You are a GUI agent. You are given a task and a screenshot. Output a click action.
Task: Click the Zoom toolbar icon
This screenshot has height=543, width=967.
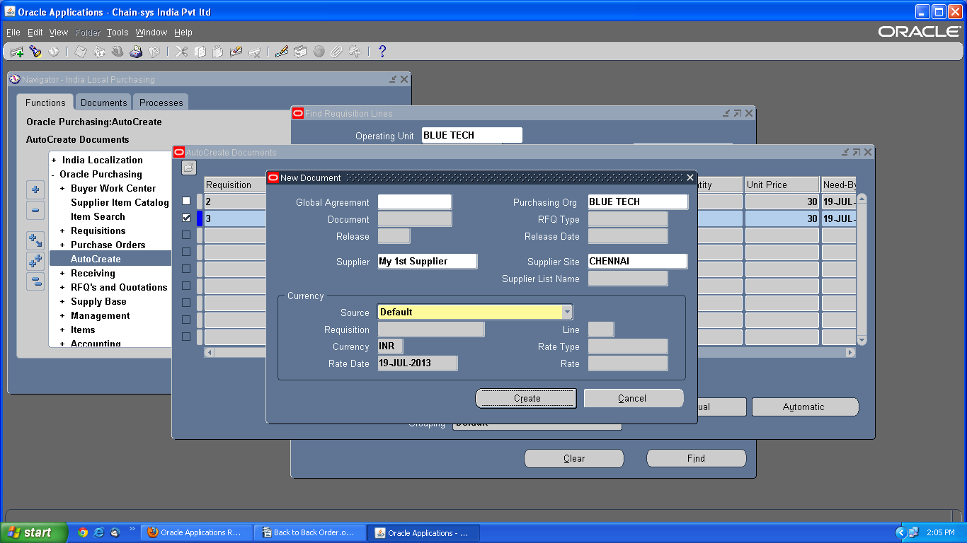[300, 52]
